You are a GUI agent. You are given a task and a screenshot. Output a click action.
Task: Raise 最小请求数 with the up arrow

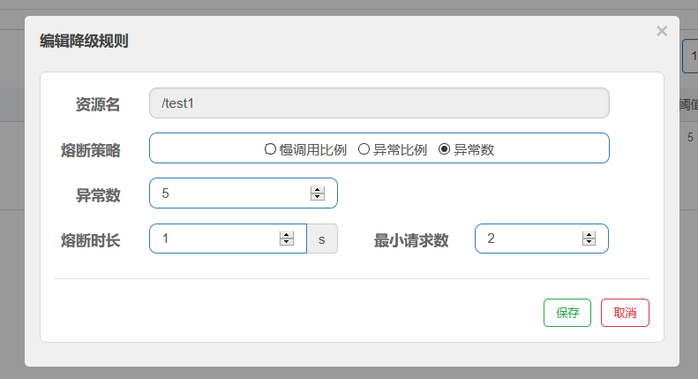pyautogui.click(x=589, y=235)
